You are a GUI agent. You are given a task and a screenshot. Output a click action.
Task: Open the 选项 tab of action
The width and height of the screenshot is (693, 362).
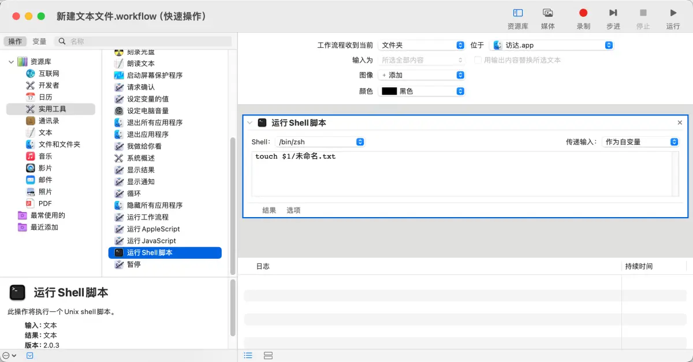293,210
